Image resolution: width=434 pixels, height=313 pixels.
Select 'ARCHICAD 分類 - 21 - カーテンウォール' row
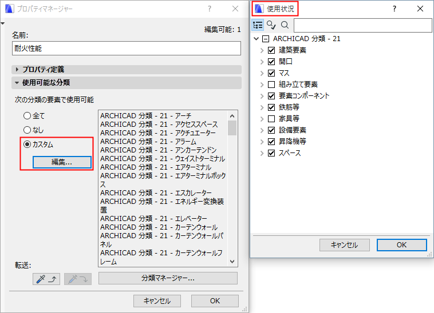pyautogui.click(x=163, y=227)
